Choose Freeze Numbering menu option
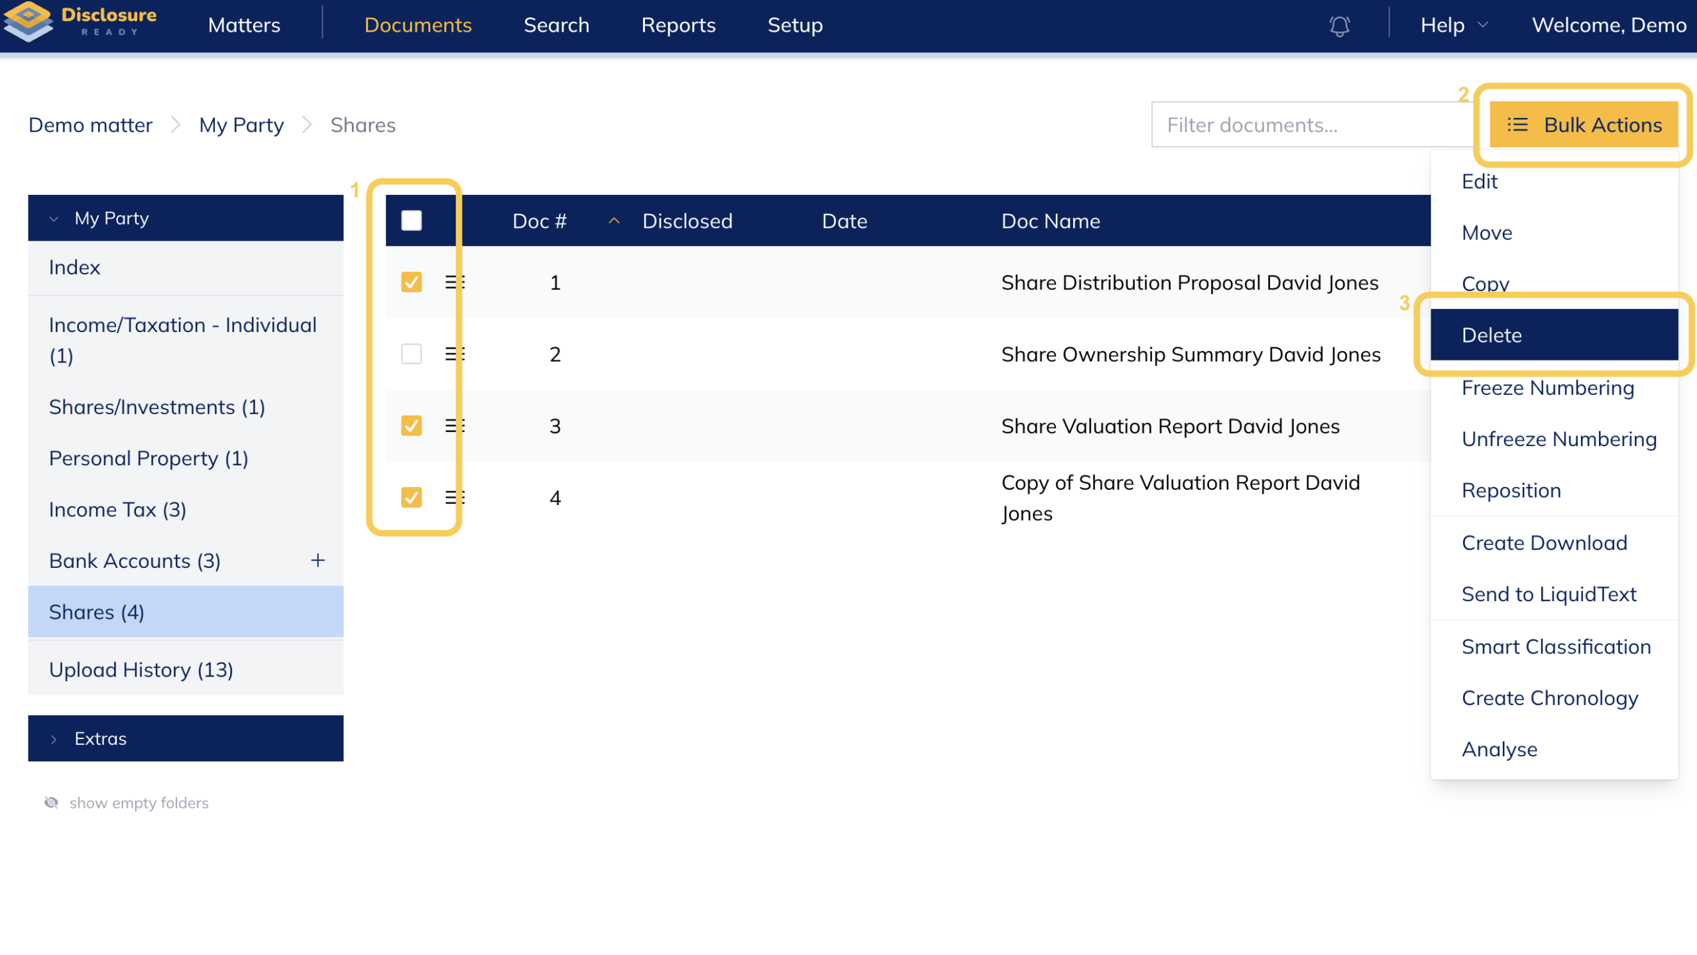The image size is (1697, 955). click(x=1547, y=388)
